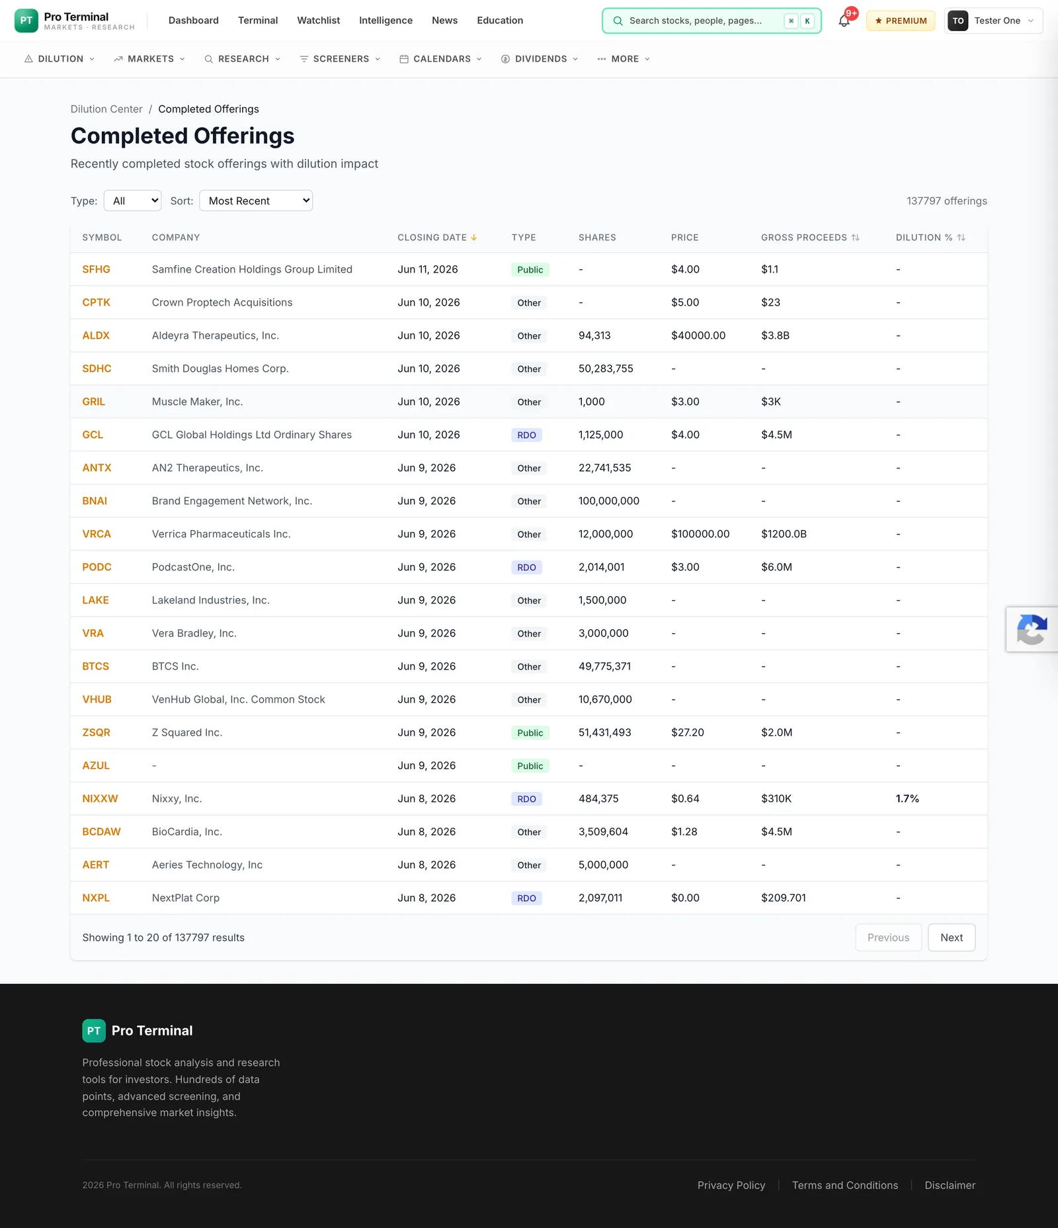Open the Terminal tab
Viewport: 1058px width, 1228px height.
coord(258,21)
